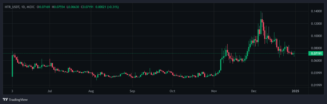Click the Oct time axis label

pyautogui.click(x=172, y=91)
